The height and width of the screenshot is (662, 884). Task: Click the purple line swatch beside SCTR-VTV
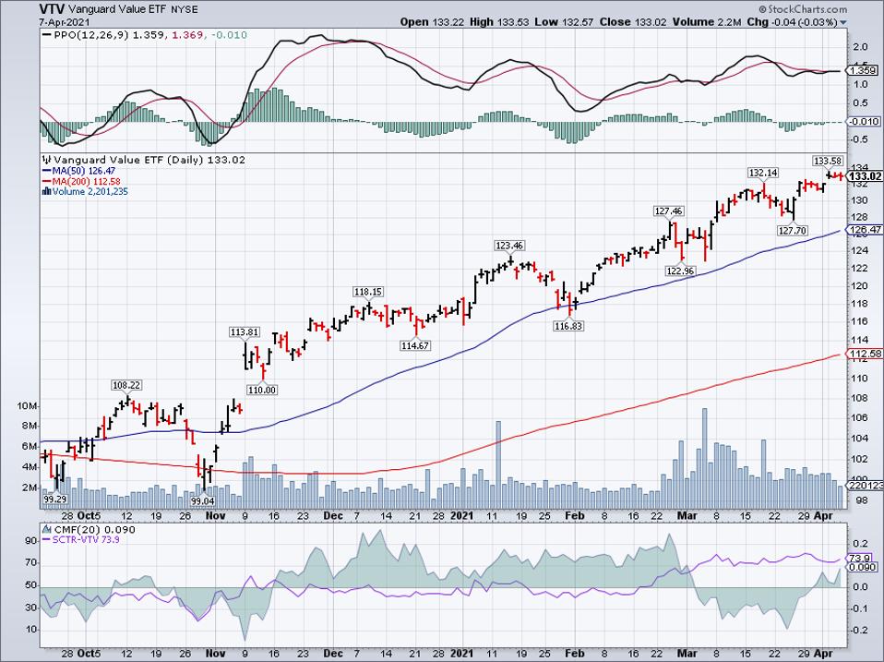pyautogui.click(x=47, y=539)
